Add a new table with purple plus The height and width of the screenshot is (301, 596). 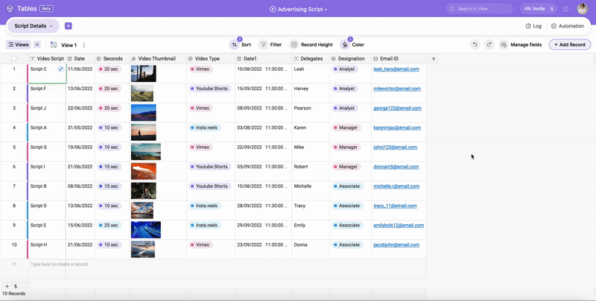pos(69,26)
